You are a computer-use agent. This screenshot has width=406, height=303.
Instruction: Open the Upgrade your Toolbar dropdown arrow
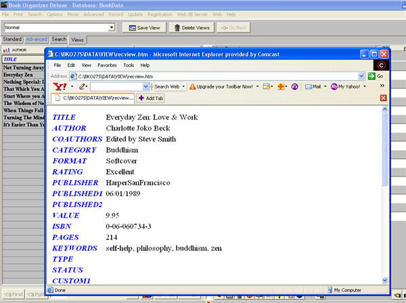[x=257, y=87]
